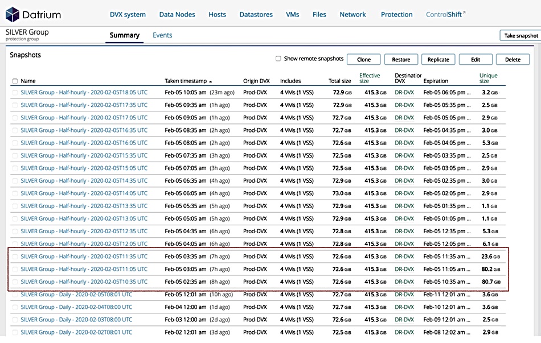Open snapshot Half-hourly 2020-02-05T11:05 UTC
Screen dimensions: 541x343
[x=84, y=269]
